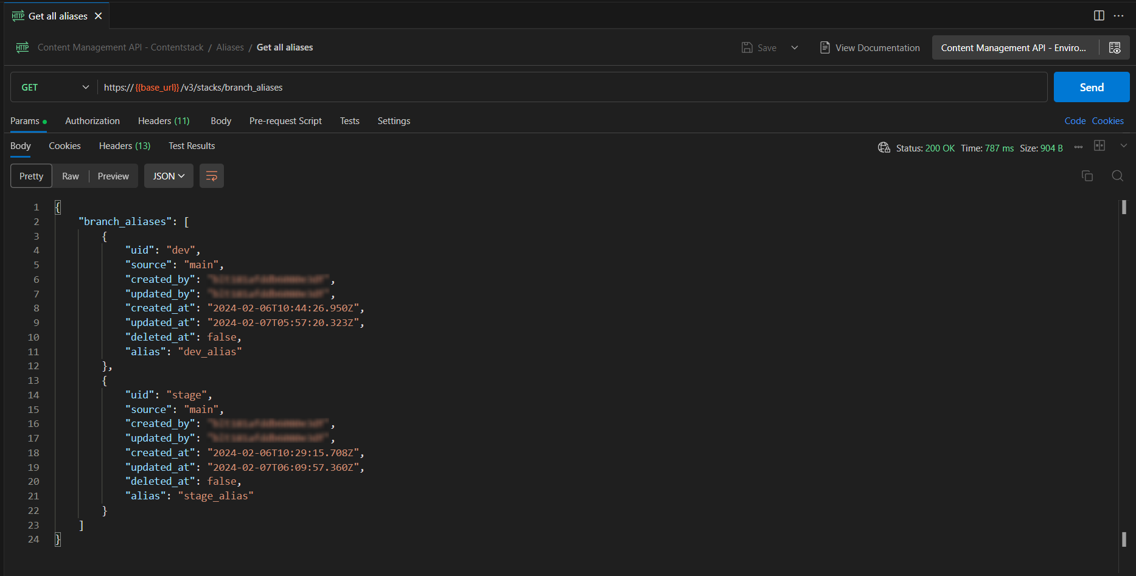Click the "stage_alias" value
Image resolution: width=1136 pixels, height=576 pixels.
(216, 496)
